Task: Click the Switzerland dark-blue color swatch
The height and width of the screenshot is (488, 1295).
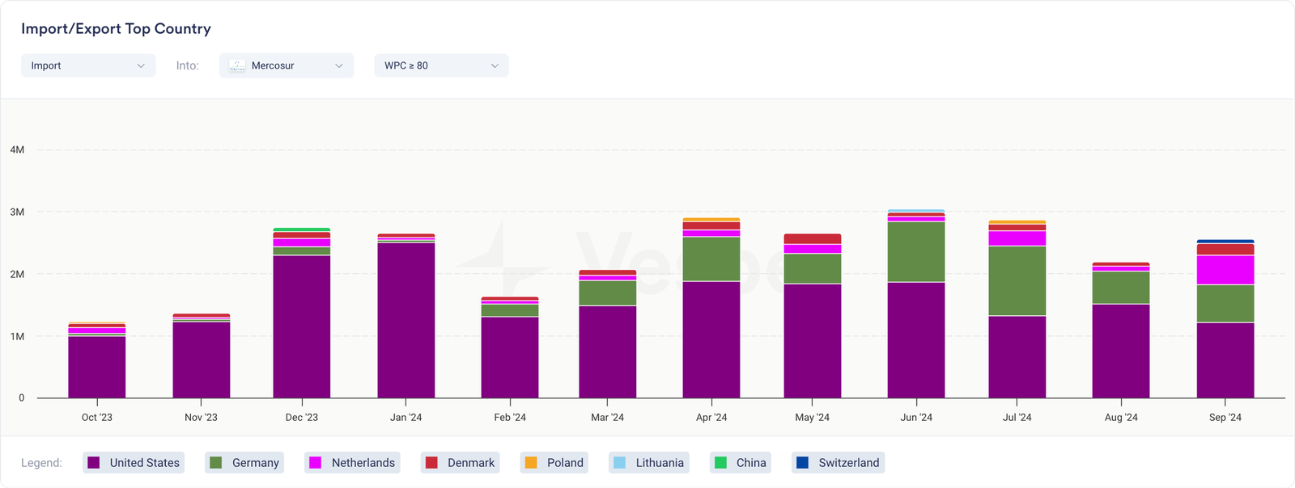Action: (x=803, y=463)
